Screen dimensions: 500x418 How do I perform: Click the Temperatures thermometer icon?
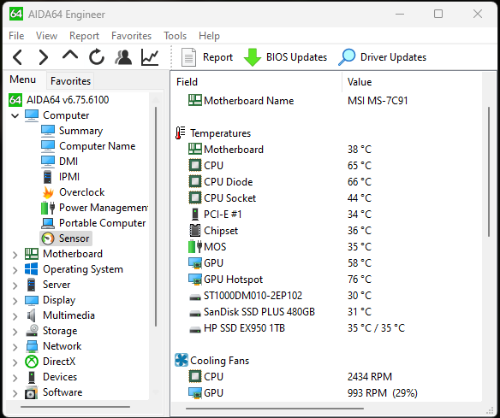click(x=180, y=133)
